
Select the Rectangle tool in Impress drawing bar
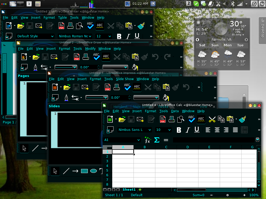[84, 171]
